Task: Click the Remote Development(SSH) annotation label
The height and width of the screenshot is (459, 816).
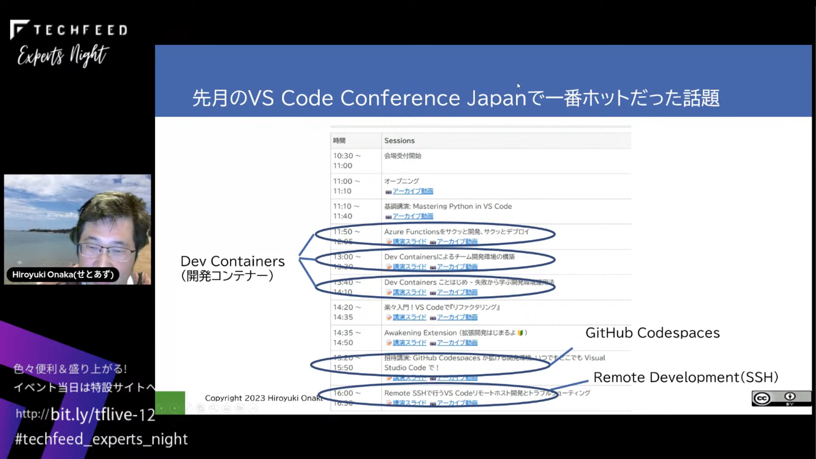Action: coord(686,377)
